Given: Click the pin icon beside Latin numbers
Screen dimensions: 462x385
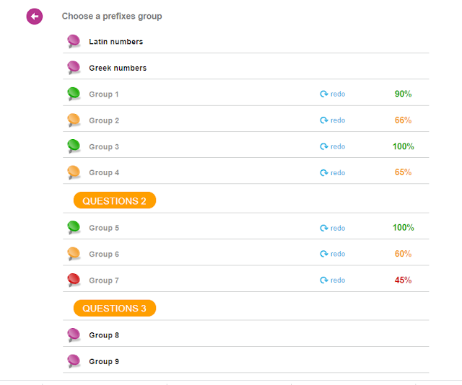Looking at the screenshot, I should (74, 41).
